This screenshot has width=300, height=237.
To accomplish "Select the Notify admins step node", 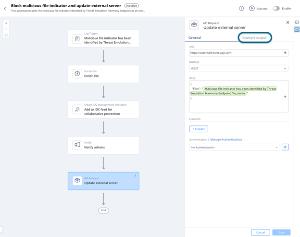I will click(x=103, y=145).
